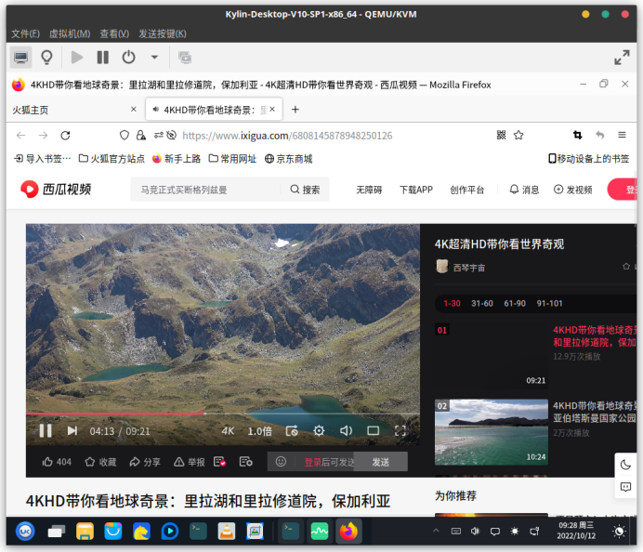
Task: Open the feedback icon below moon
Action: click(x=625, y=487)
